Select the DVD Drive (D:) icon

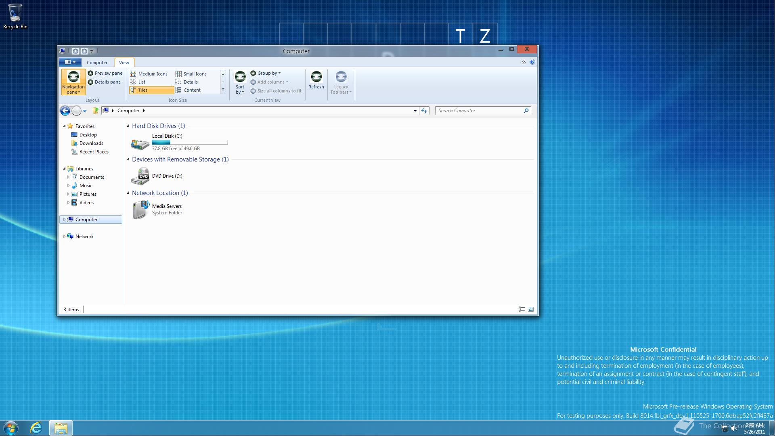(140, 176)
